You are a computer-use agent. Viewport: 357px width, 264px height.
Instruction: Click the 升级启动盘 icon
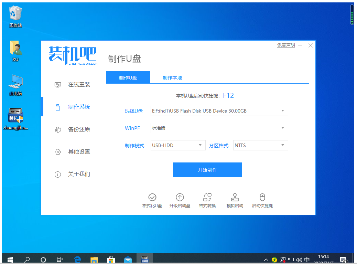click(x=180, y=200)
